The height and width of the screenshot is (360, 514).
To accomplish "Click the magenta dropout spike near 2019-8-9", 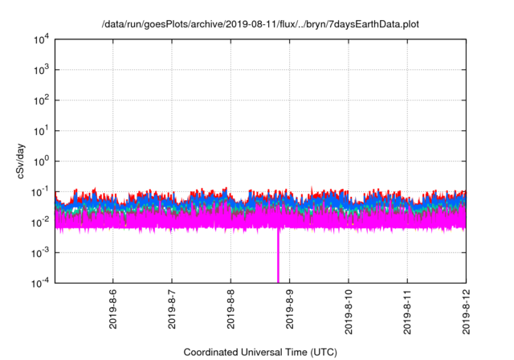I will (279, 256).
